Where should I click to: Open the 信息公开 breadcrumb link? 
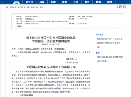13,7
